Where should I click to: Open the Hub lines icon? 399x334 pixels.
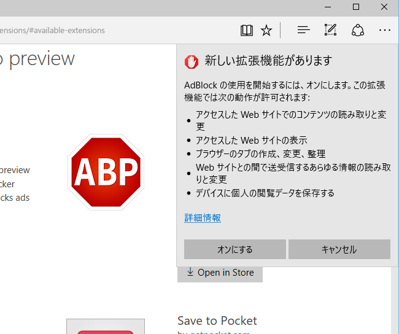click(x=304, y=30)
